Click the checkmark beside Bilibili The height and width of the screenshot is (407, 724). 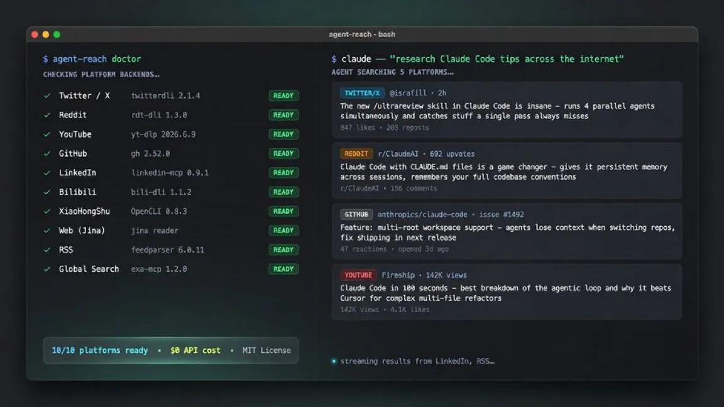tap(47, 192)
